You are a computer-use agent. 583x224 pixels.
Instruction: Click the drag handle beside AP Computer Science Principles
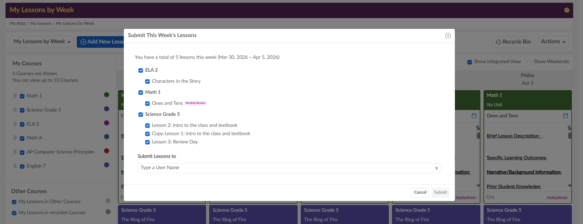click(15, 152)
